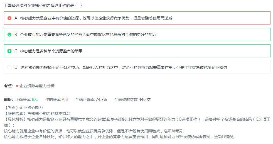Click the green checkmark icon on option B
Viewport: 273px width, 144px height.
click(9, 35)
